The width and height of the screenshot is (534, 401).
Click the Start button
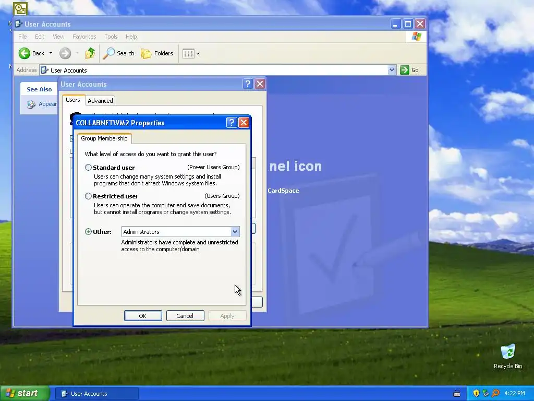pos(25,394)
